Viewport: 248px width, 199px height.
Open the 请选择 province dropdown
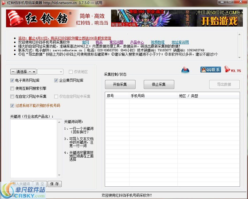(x=24, y=72)
